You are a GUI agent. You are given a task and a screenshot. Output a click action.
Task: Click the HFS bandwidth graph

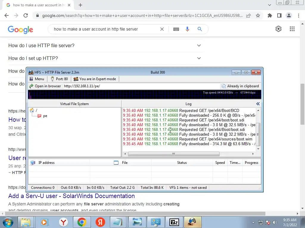(x=144, y=94)
